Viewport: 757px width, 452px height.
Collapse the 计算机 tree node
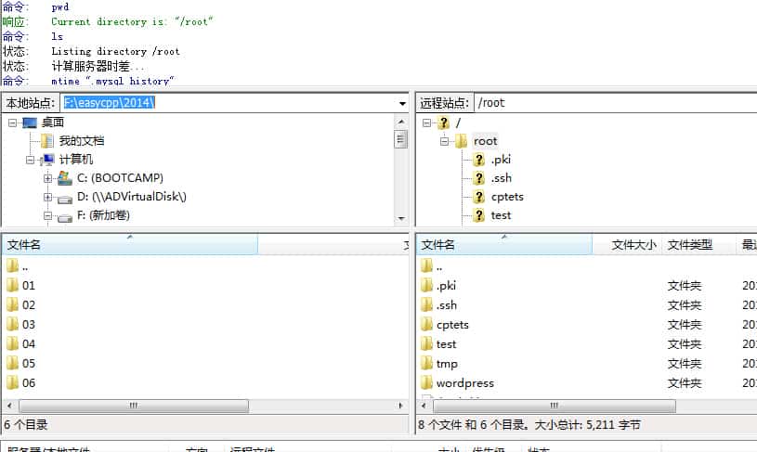pos(31,160)
